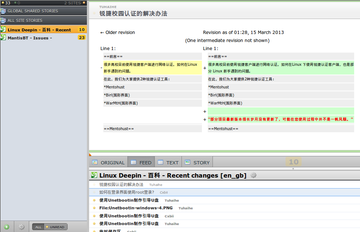The width and height of the screenshot is (360, 232).
Task: Open All Site Stories folder icon
Action: (3, 20)
